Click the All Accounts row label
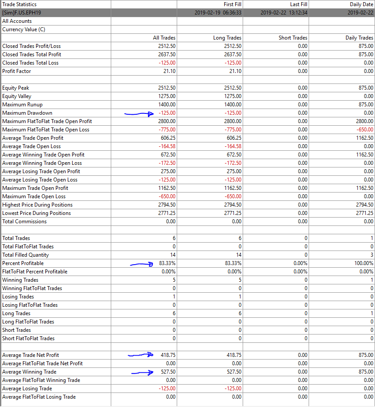The width and height of the screenshot is (375, 407). [17, 21]
